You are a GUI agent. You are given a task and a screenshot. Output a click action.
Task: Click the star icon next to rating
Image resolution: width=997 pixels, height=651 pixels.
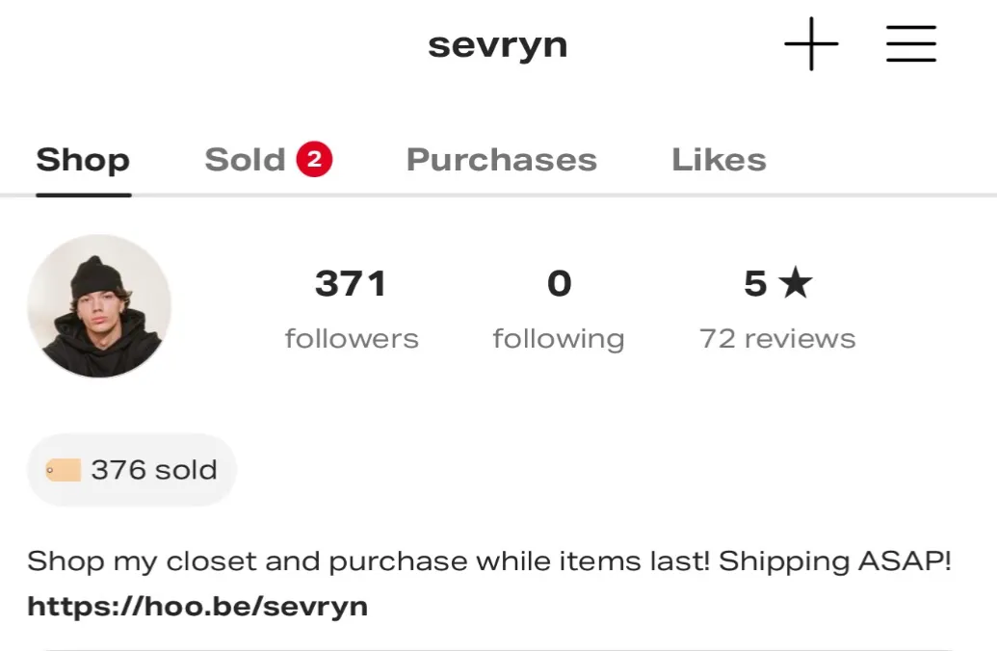pos(796,283)
